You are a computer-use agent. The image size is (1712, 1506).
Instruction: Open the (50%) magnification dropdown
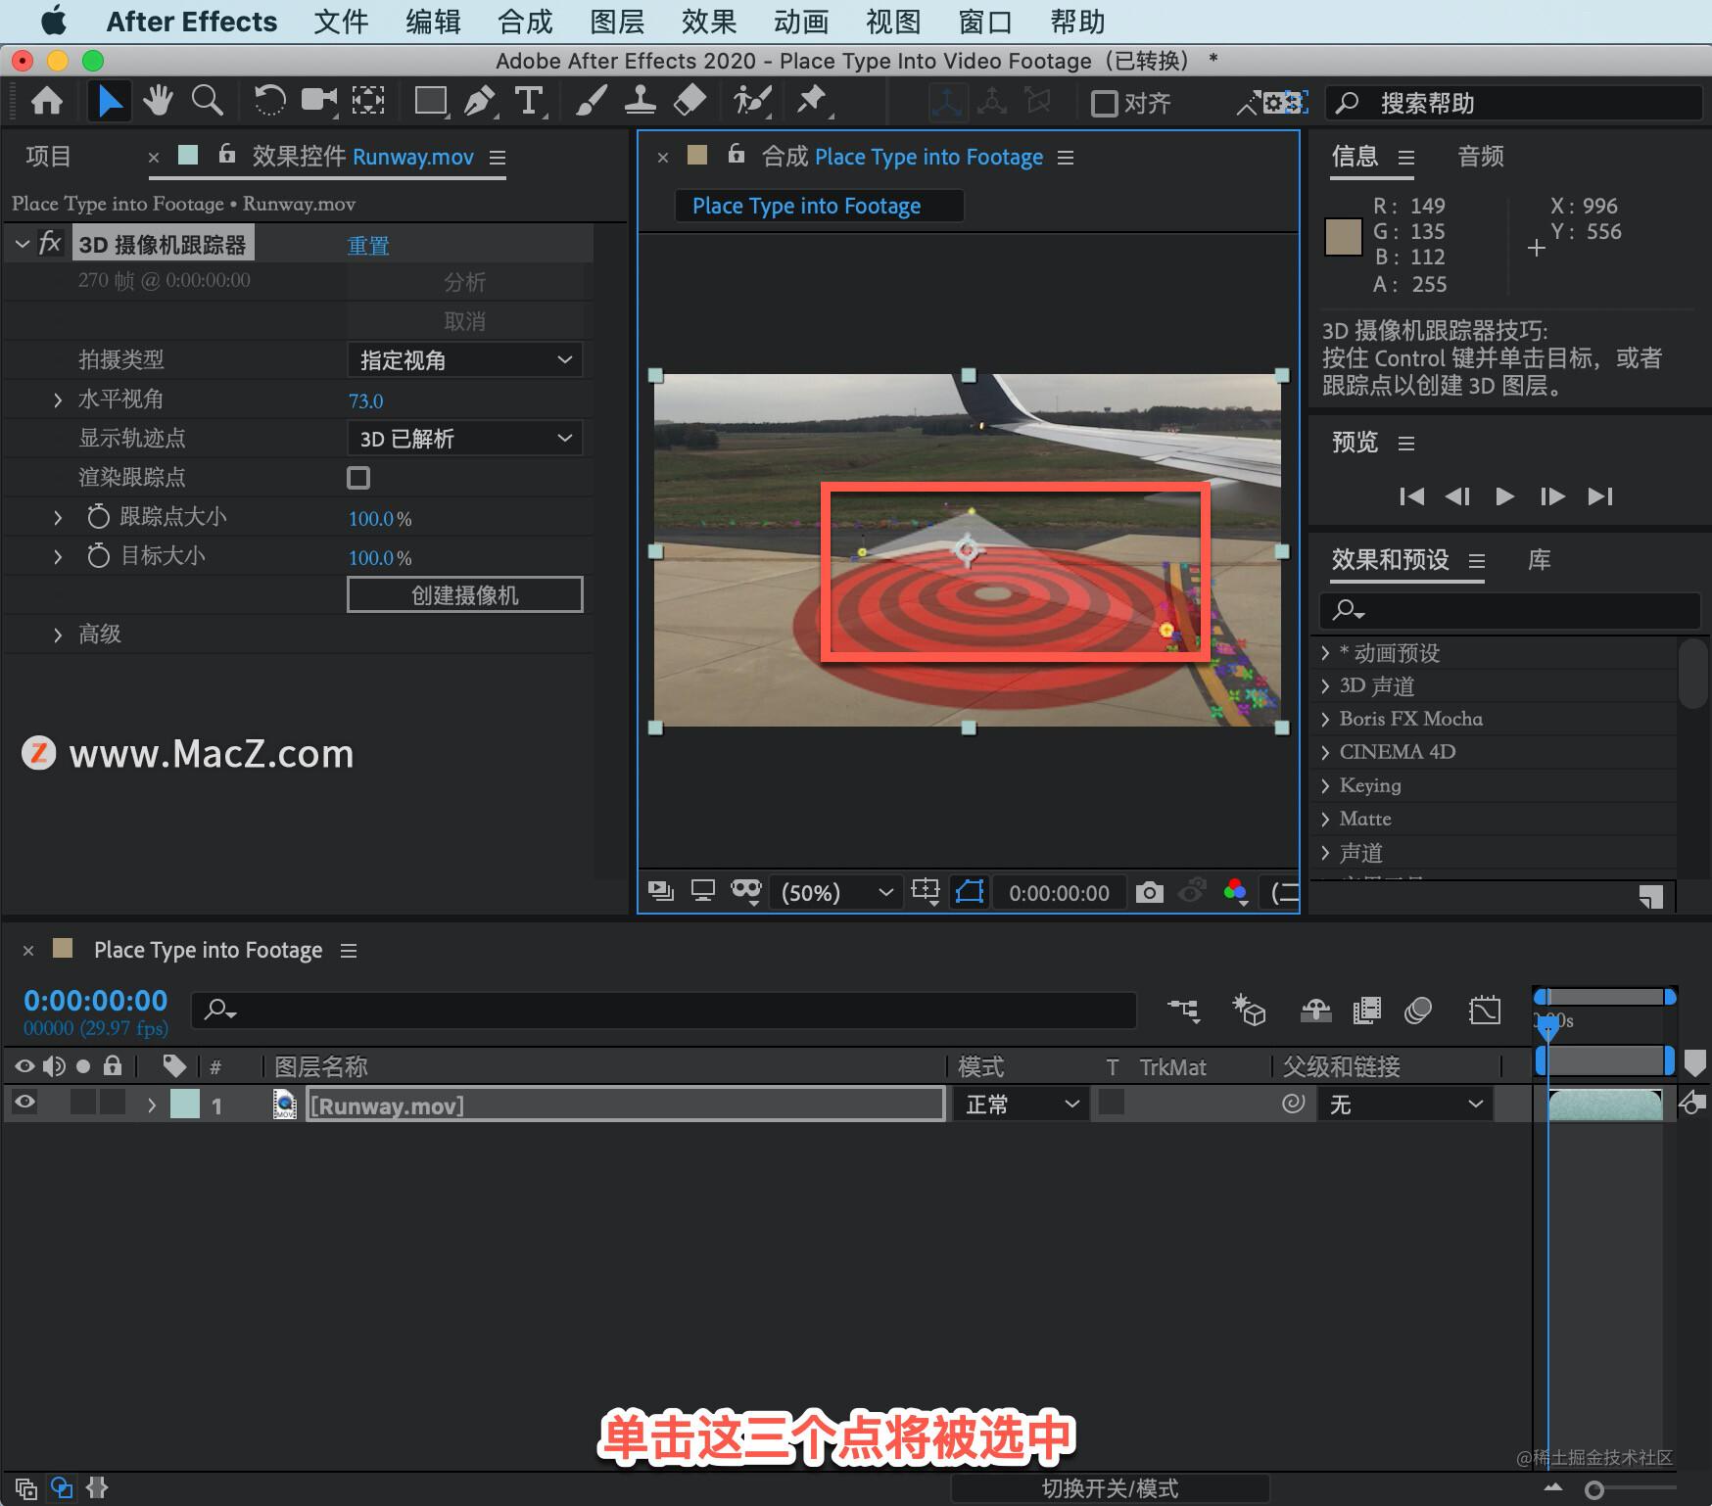click(835, 893)
